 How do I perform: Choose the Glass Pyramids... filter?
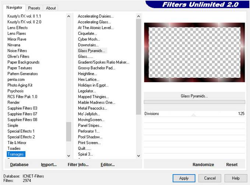92,51
